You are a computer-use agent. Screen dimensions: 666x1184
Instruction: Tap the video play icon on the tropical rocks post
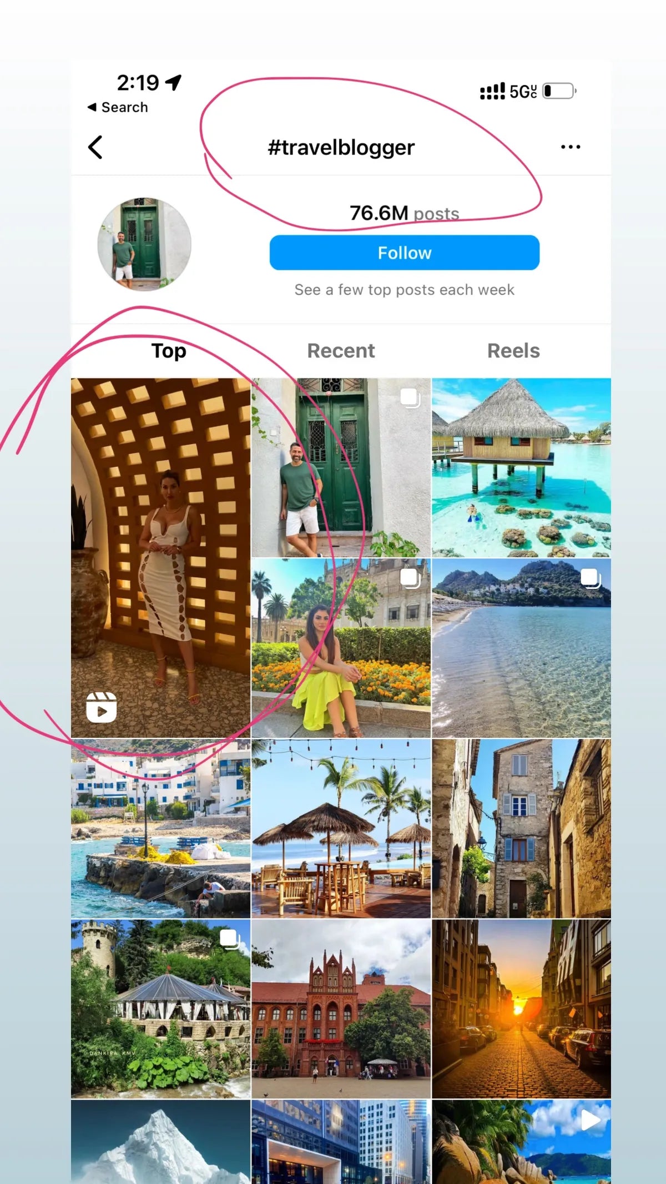(x=591, y=1121)
